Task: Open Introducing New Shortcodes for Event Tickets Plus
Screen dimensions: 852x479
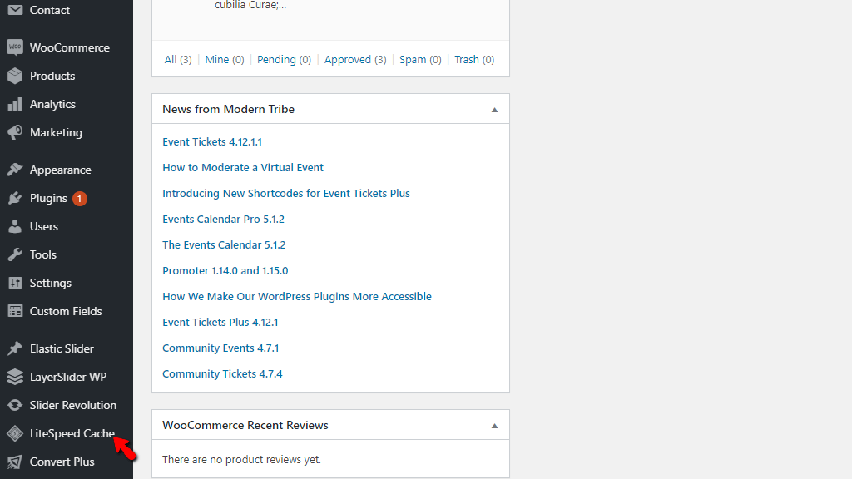Action: (286, 193)
